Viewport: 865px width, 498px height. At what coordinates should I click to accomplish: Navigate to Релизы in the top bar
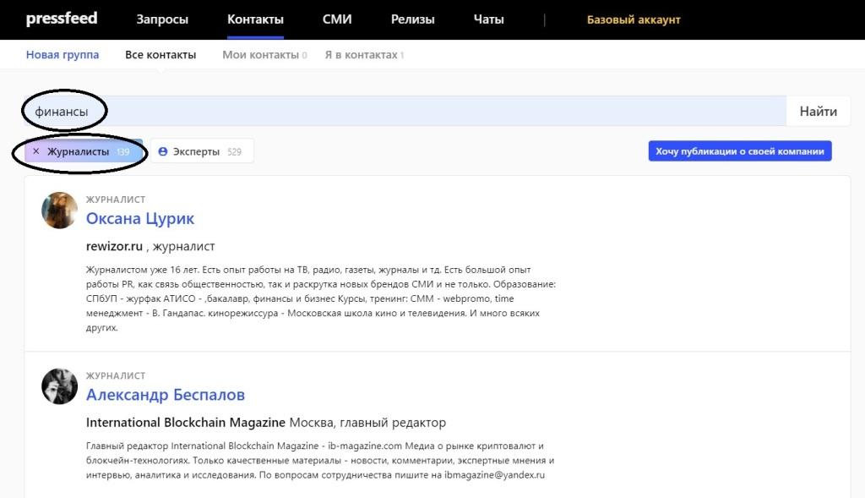pyautogui.click(x=412, y=19)
